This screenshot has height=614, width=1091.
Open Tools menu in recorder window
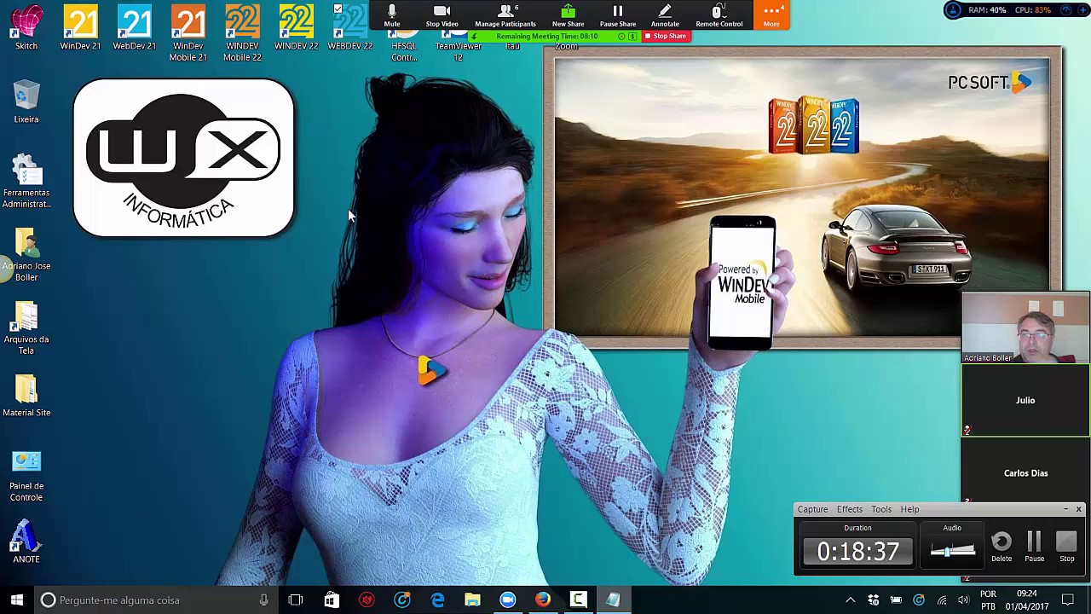click(881, 509)
